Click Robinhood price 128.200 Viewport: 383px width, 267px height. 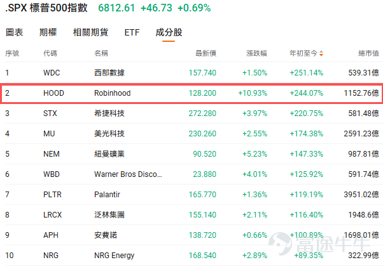pyautogui.click(x=202, y=93)
